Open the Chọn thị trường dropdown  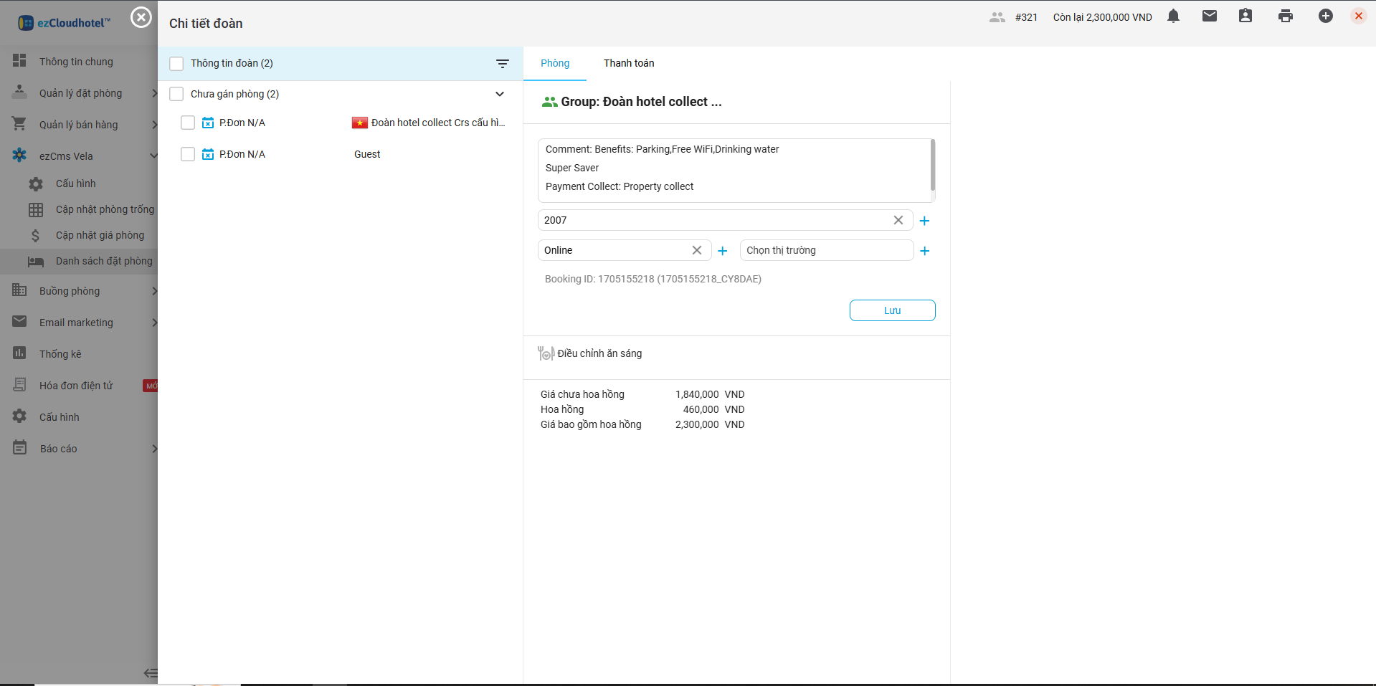[x=826, y=250]
